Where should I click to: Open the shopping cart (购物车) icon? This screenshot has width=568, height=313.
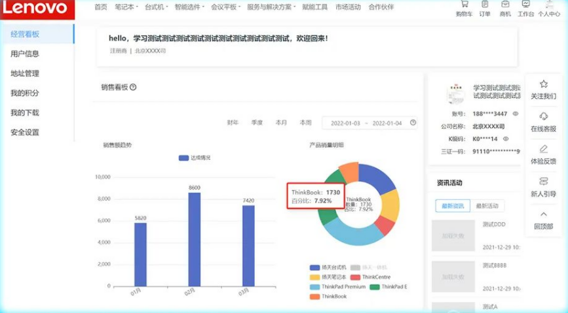pos(464,5)
